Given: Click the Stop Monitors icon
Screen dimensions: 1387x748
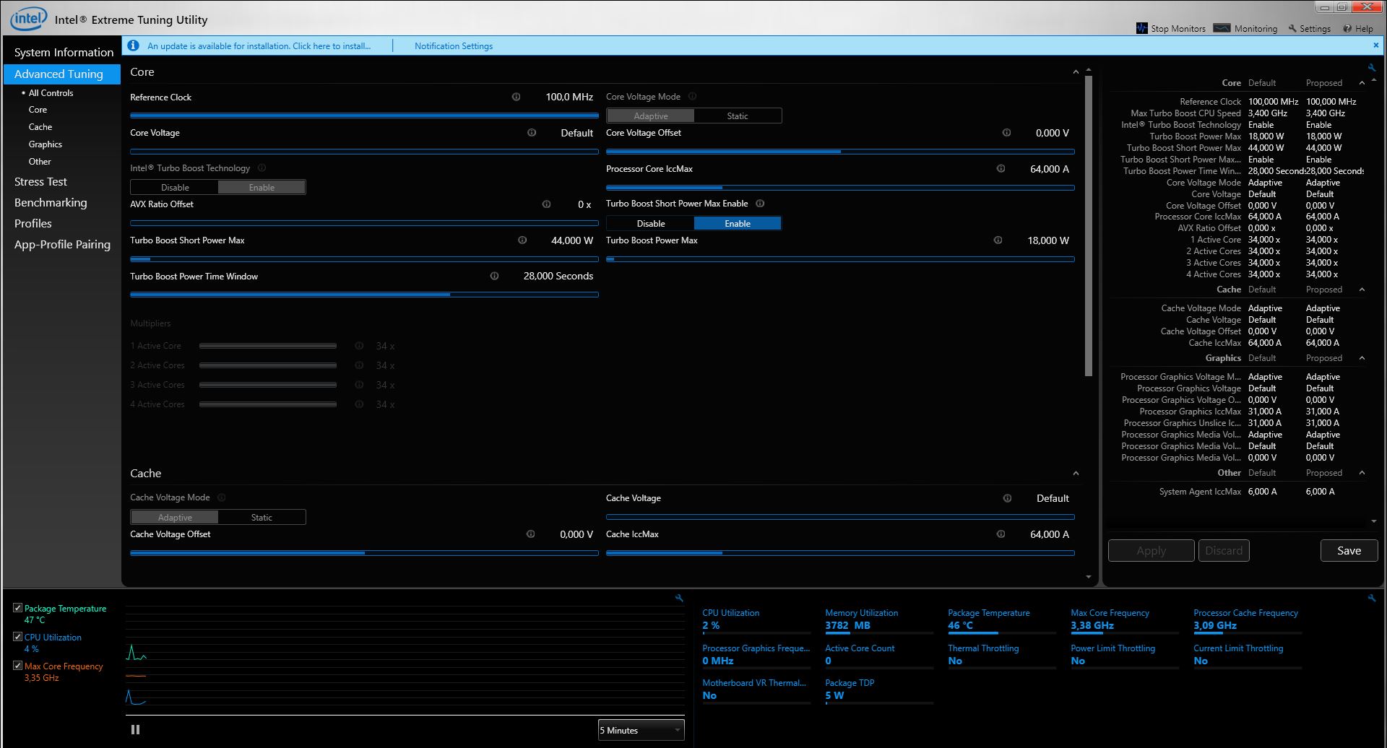Looking at the screenshot, I should [x=1142, y=28].
